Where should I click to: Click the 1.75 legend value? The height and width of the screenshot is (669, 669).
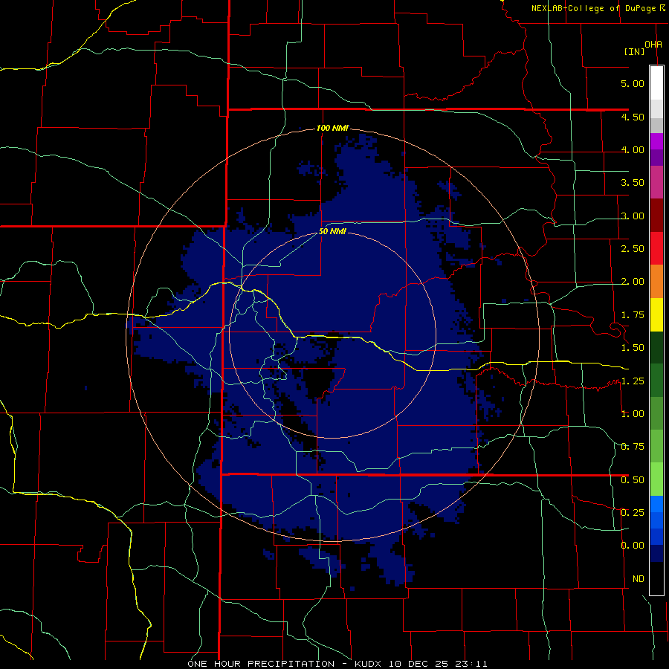pos(633,315)
